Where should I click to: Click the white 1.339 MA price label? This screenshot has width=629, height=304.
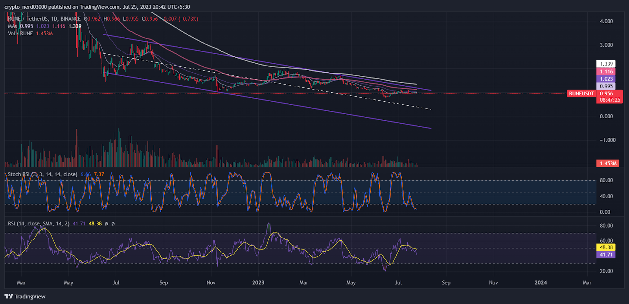(x=606, y=64)
